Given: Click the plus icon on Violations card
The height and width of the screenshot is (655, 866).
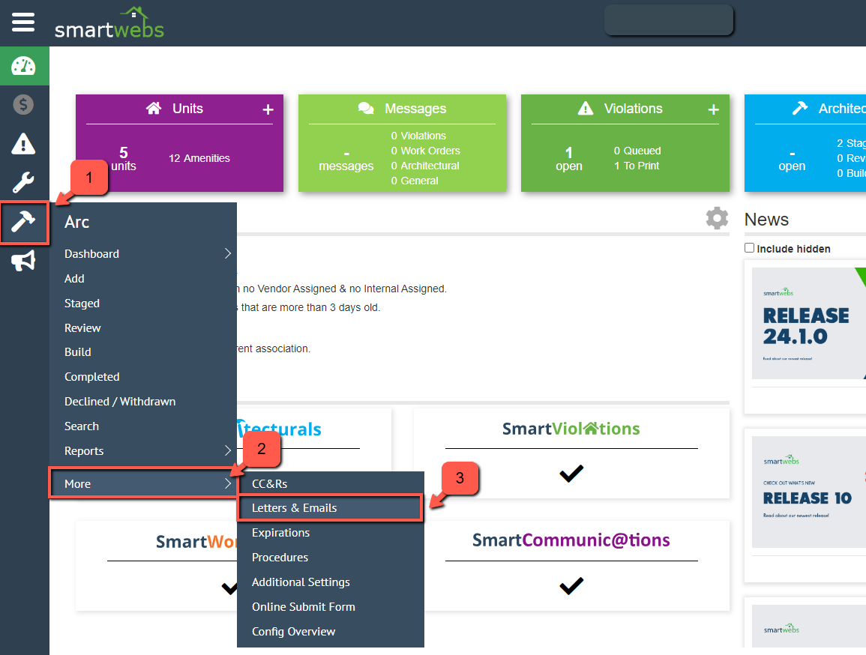Looking at the screenshot, I should (714, 110).
